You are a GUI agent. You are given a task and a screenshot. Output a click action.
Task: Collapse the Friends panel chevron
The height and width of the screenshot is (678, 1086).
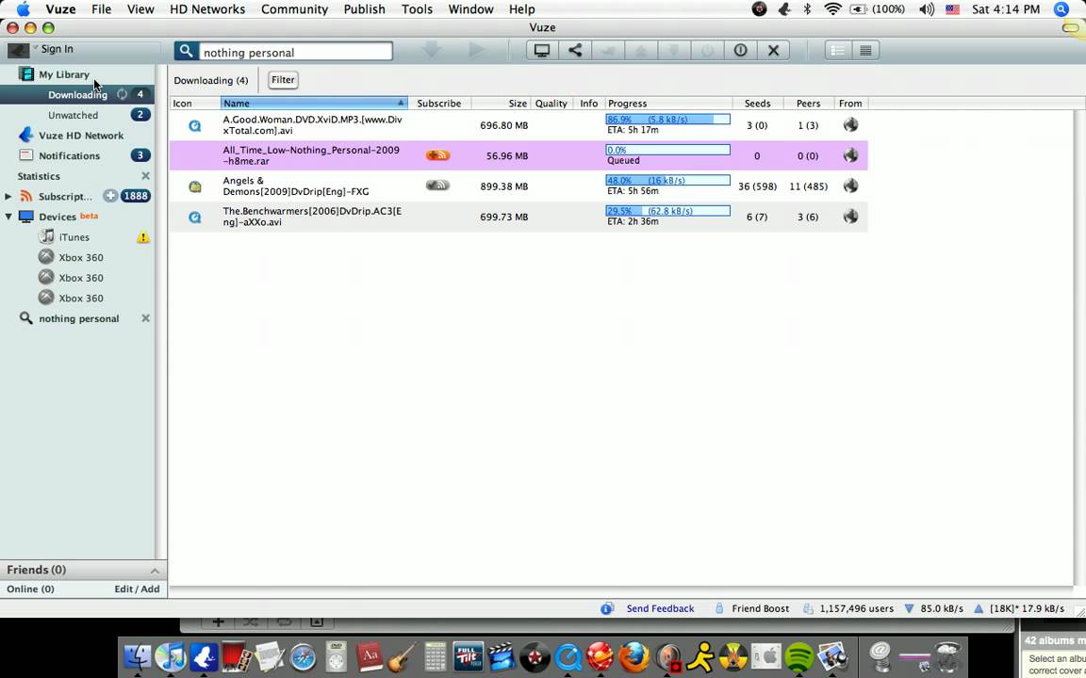[155, 571]
